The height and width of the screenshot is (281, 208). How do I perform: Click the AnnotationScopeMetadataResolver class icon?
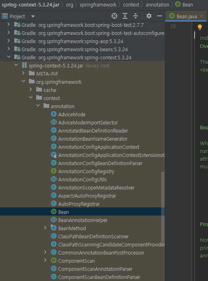54,187
